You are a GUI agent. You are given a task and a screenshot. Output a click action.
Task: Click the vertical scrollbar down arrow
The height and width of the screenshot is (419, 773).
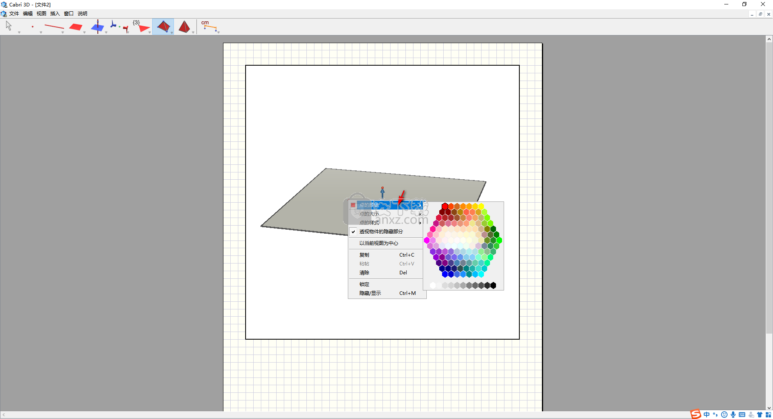click(769, 408)
